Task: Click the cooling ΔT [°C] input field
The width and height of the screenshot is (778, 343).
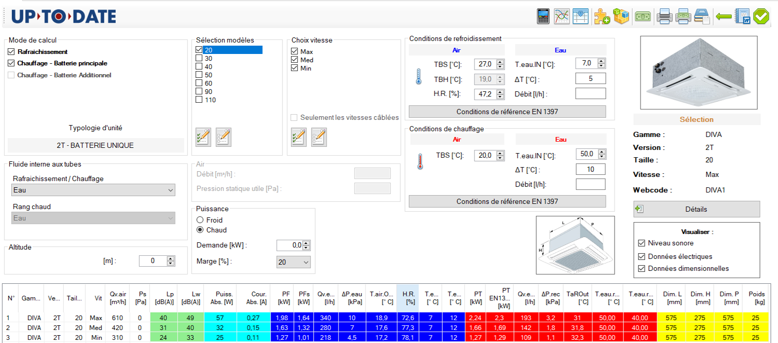Action: click(x=590, y=79)
